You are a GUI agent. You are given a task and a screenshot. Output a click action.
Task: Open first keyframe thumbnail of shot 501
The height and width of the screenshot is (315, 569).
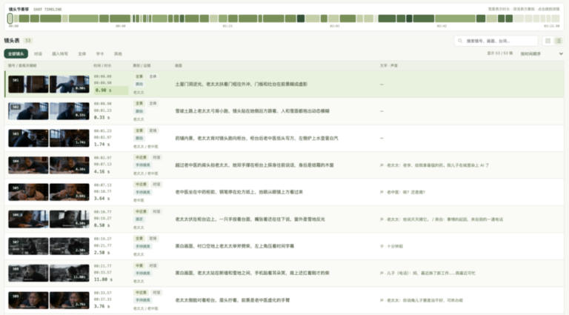point(28,84)
